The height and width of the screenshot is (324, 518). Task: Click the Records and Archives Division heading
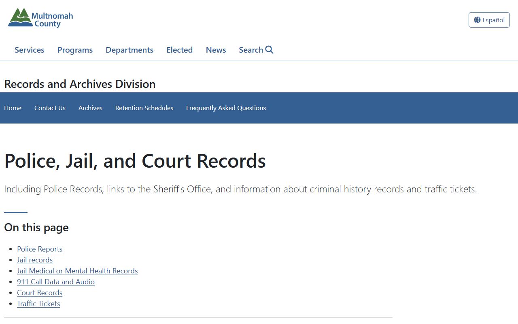(80, 84)
